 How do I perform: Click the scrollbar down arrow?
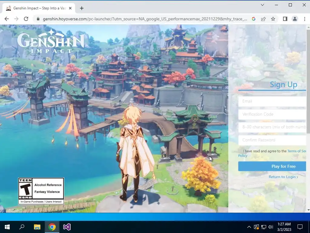pos(308,210)
